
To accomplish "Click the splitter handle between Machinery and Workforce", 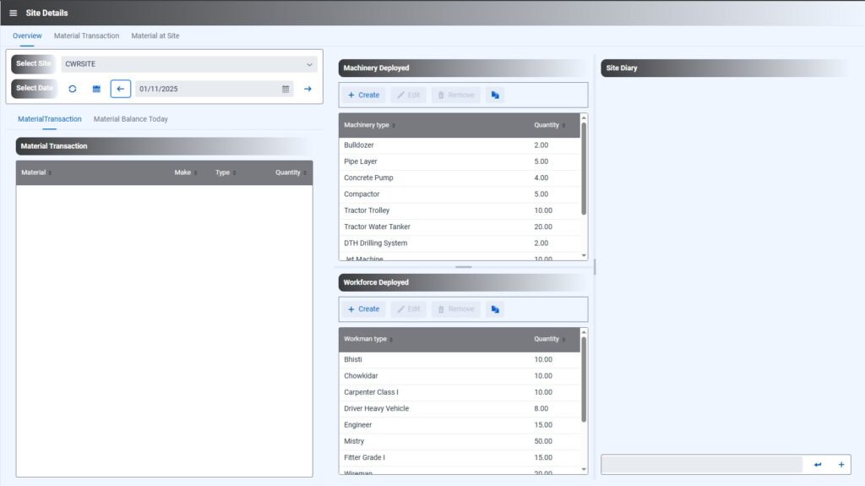I will pyautogui.click(x=464, y=267).
